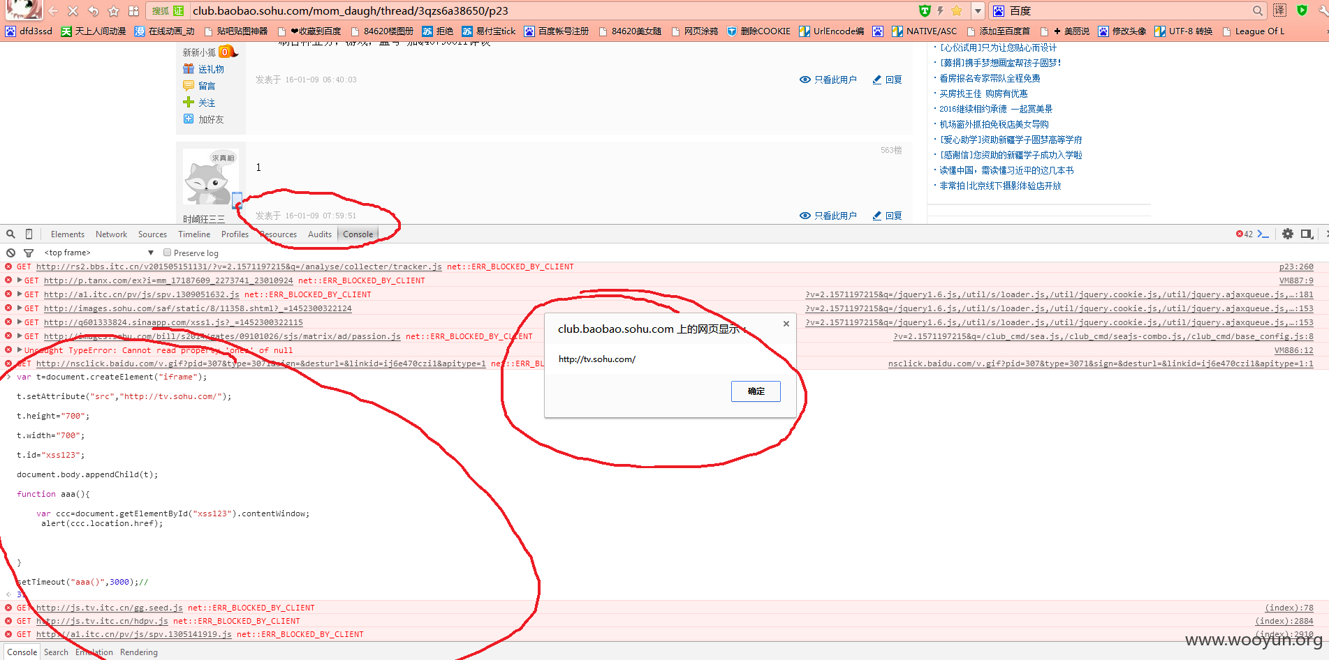Click the stop loading X icon
Screen dimensions: 1329x660
pyautogui.click(x=73, y=11)
